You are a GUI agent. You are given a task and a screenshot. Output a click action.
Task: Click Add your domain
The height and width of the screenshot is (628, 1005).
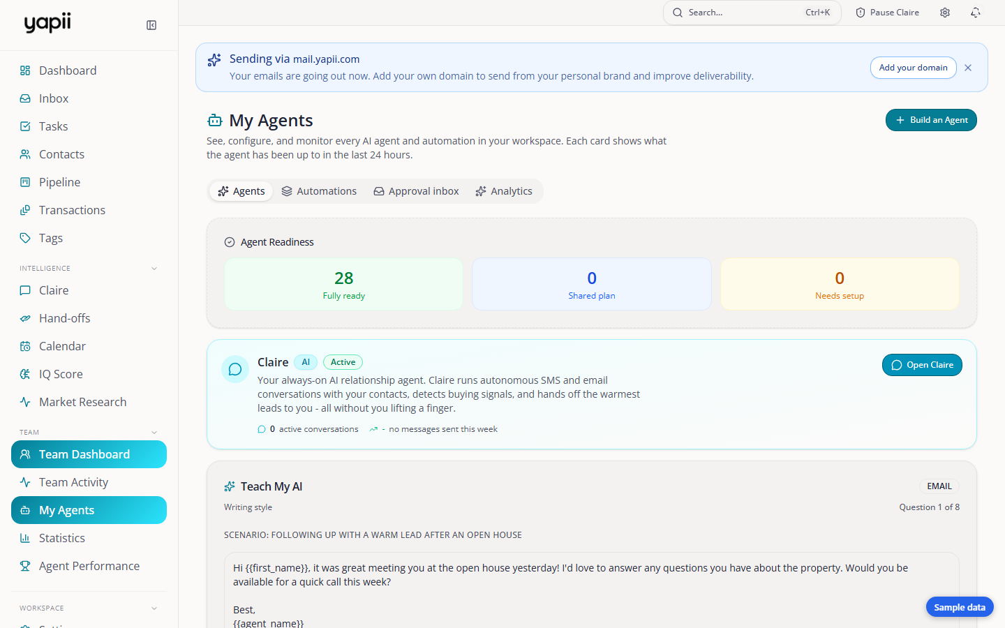pyautogui.click(x=913, y=68)
